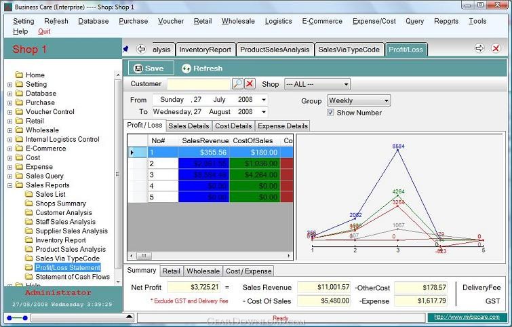Expand the Expense tree node
Screen dimensions: 512x327
pyautogui.click(x=9, y=167)
